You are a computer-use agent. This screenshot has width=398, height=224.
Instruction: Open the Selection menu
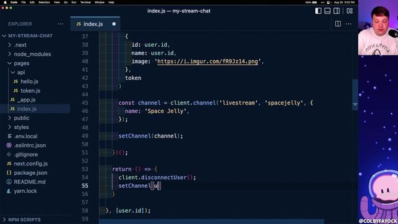click(44, 2)
